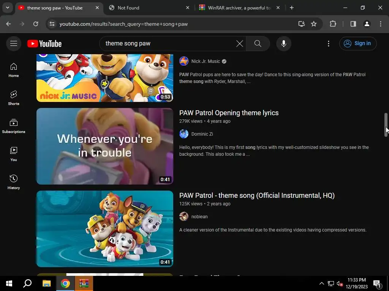The width and height of the screenshot is (389, 291).
Task: Toggle the Chrome side panel
Action: click(x=353, y=24)
